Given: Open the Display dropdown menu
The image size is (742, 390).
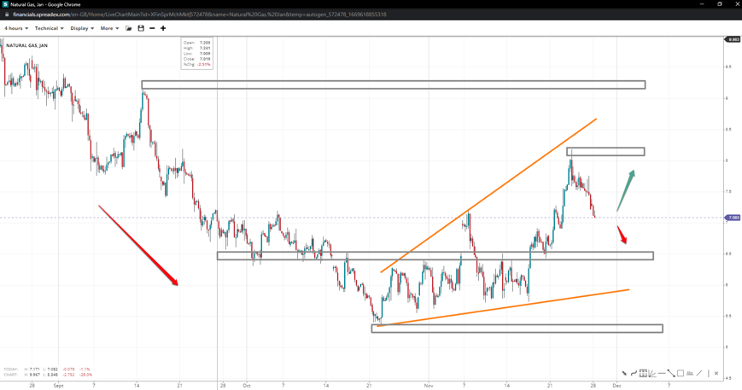Looking at the screenshot, I should coord(82,28).
